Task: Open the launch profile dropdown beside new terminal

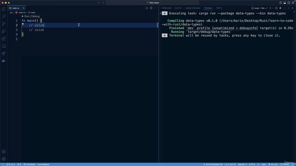Action: click(x=273, y=8)
